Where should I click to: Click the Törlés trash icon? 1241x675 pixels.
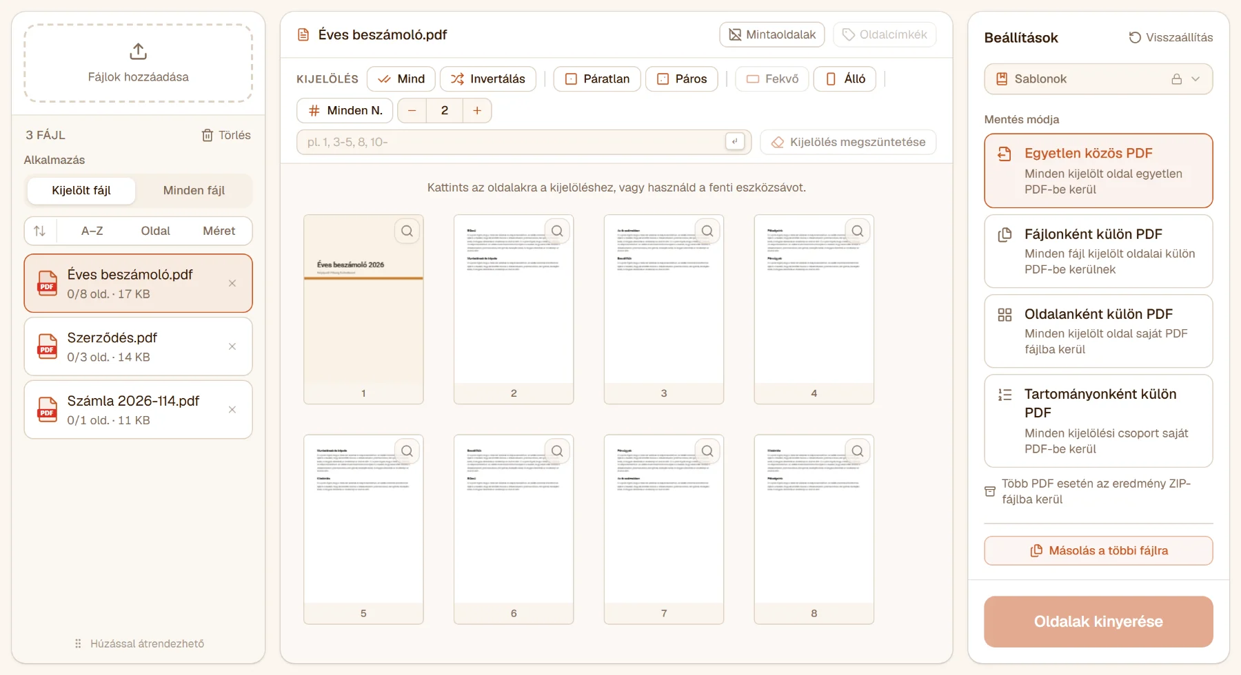[x=207, y=135]
